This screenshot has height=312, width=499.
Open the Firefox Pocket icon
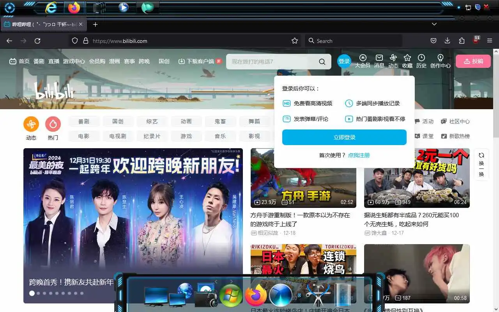[x=433, y=41]
